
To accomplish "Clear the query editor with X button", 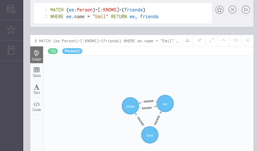I will 232,10.
